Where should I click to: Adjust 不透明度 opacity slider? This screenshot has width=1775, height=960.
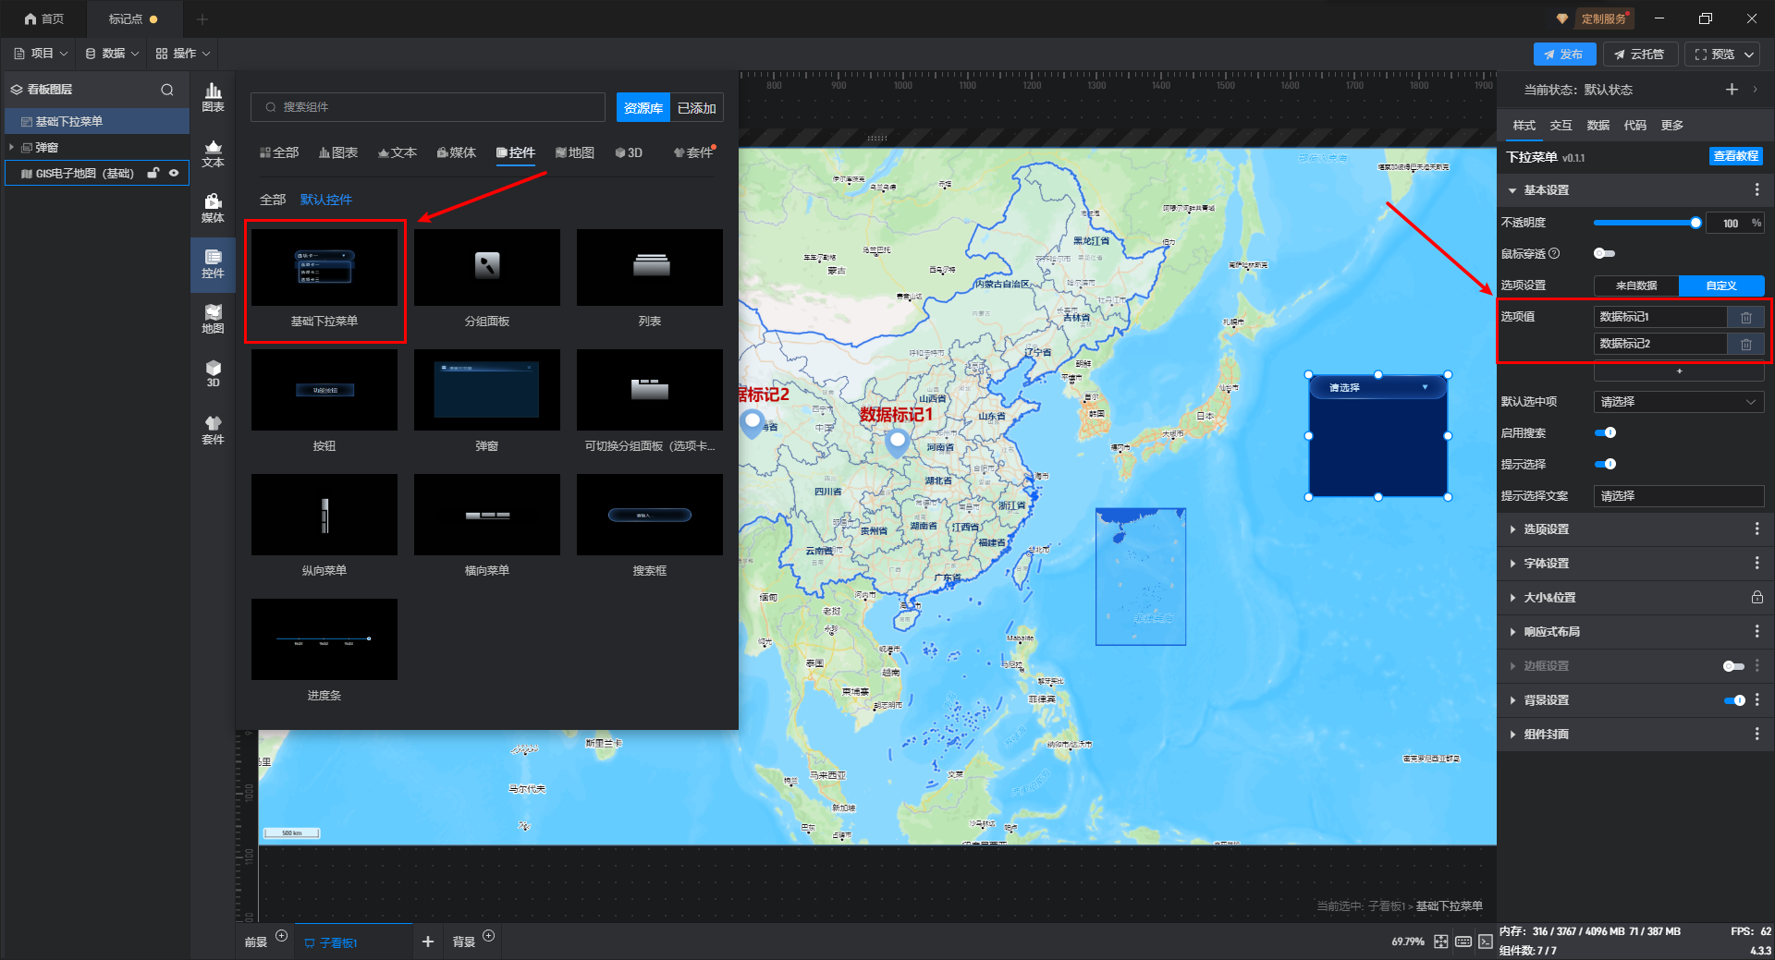point(1646,223)
